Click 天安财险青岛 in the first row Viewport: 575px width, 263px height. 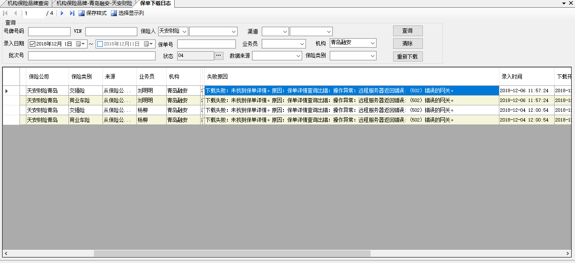click(47, 91)
